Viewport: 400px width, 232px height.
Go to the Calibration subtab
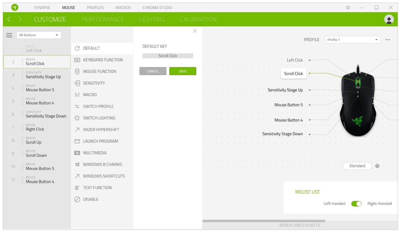[x=198, y=20]
